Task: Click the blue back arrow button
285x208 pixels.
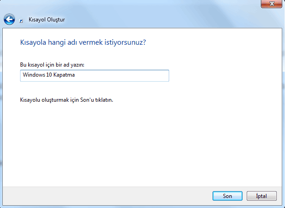Action: [9, 20]
